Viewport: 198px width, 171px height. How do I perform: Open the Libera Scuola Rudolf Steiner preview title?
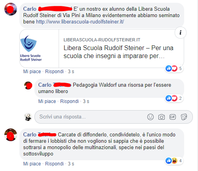118,52
